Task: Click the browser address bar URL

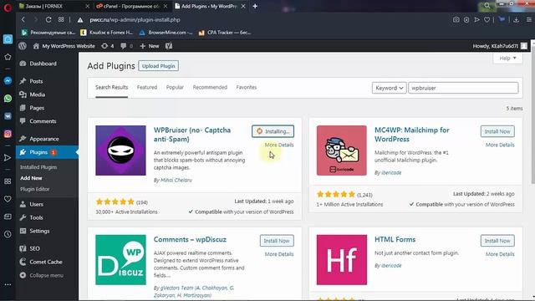Action: tap(135, 20)
